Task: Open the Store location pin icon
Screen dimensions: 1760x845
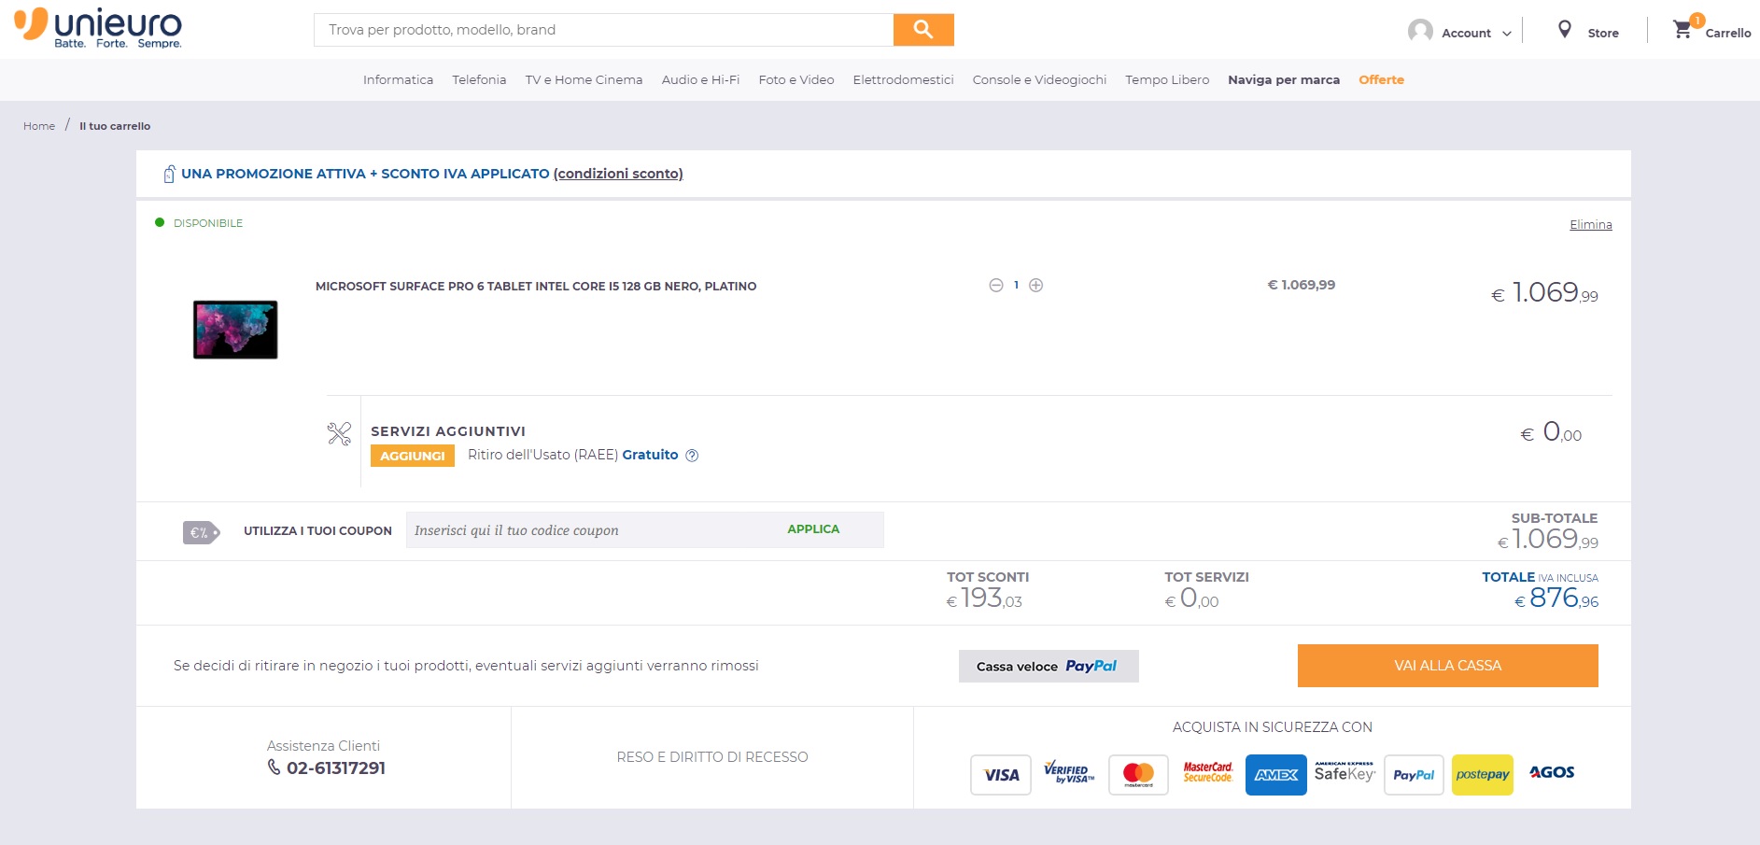Action: pos(1565,30)
